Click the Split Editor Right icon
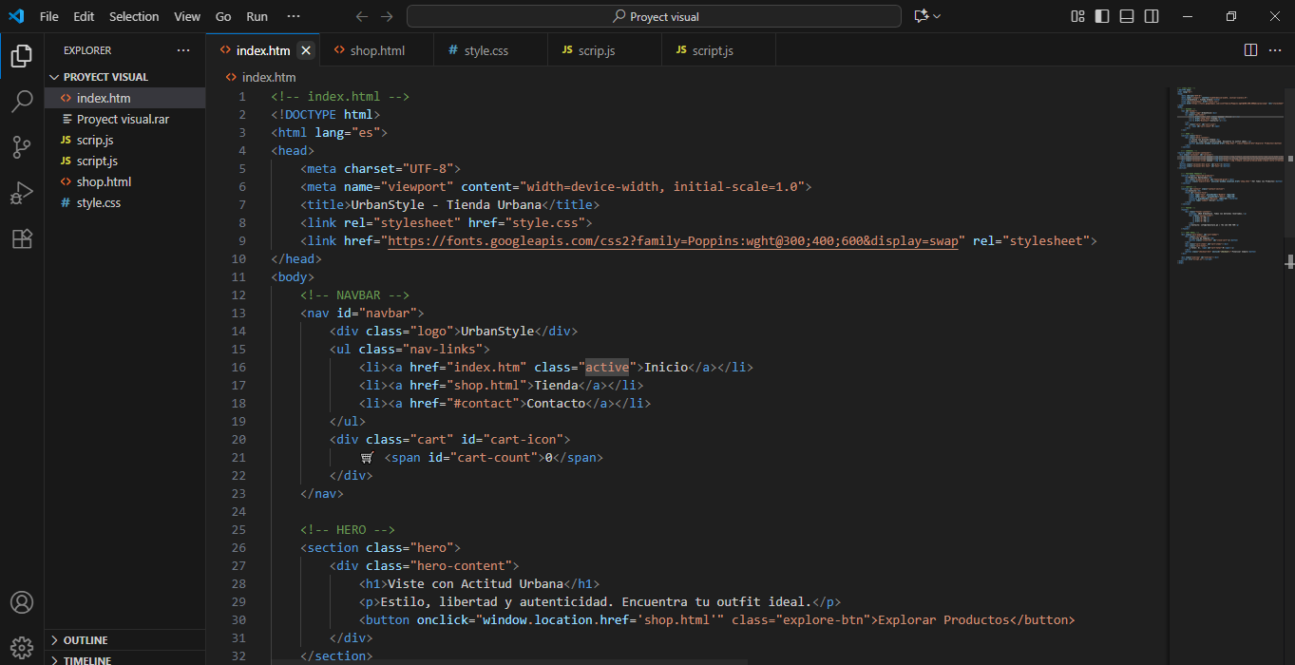Image resolution: width=1295 pixels, height=665 pixels. pyautogui.click(x=1250, y=50)
